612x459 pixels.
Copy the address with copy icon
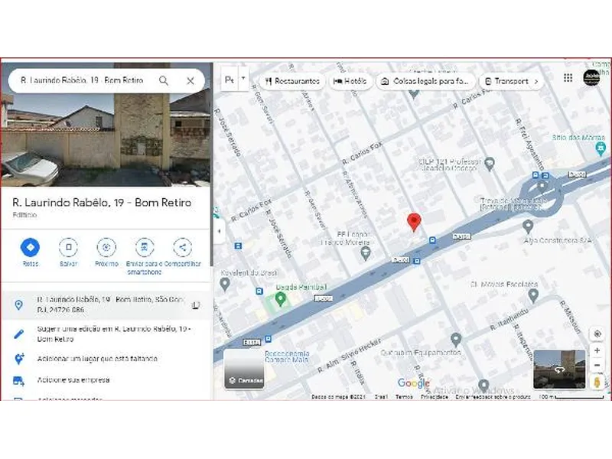click(x=196, y=305)
